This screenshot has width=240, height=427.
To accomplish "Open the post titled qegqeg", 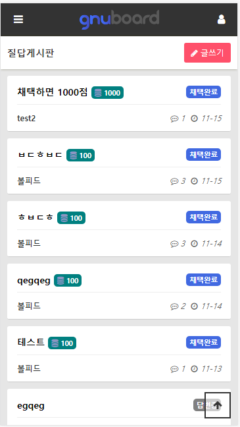I will (x=34, y=281).
